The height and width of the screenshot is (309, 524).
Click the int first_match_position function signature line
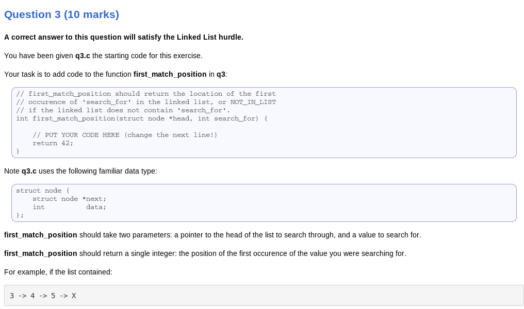click(x=142, y=118)
